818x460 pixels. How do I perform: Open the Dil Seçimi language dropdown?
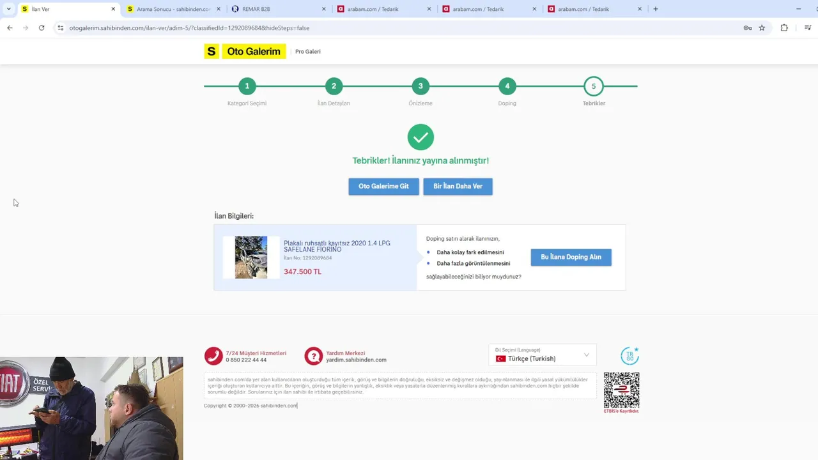tap(543, 355)
